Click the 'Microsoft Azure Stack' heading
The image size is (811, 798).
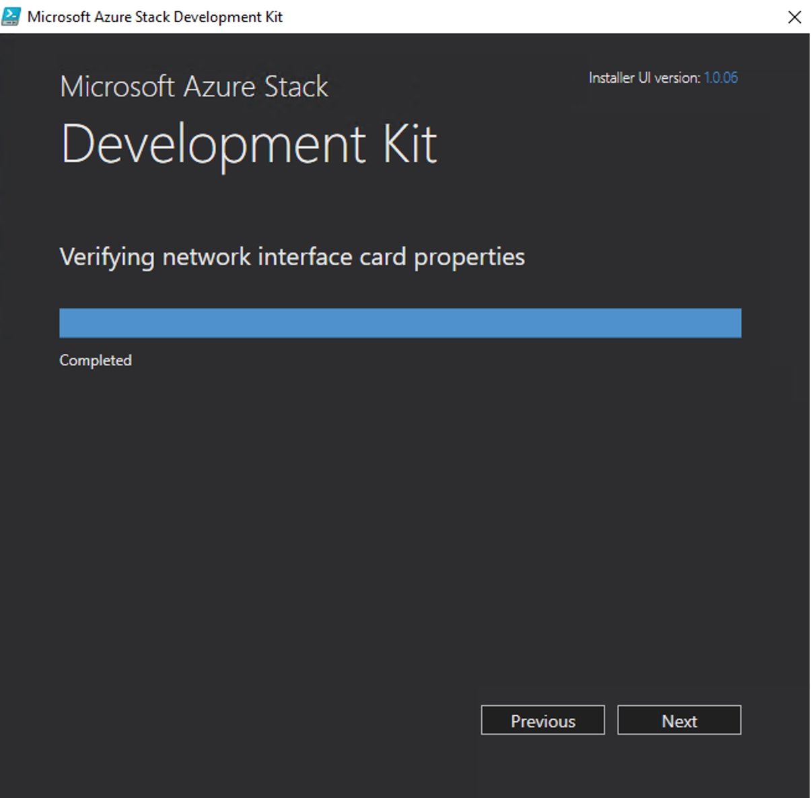click(194, 87)
